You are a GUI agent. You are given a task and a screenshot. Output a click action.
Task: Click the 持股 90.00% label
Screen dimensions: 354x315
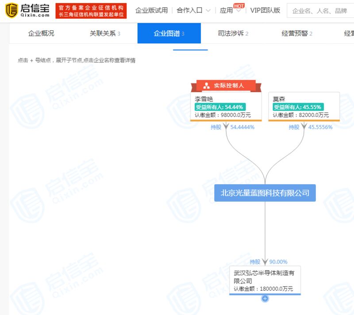click(269, 262)
